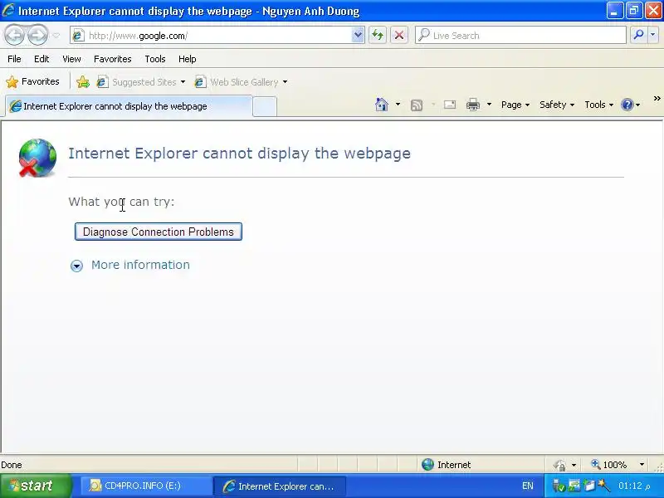Open the Help menu
The image size is (664, 498).
click(x=188, y=59)
